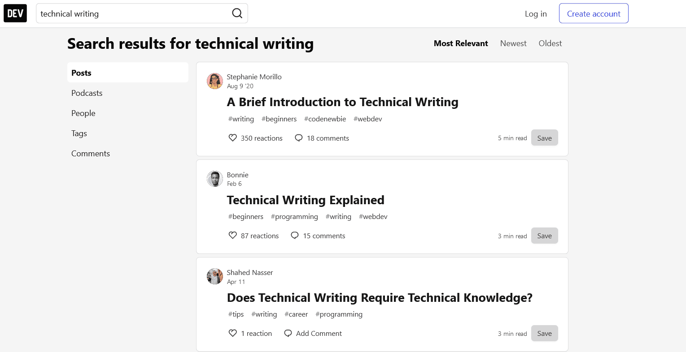Image resolution: width=686 pixels, height=352 pixels.
Task: Click heart icon on 350 reactions post
Action: (x=233, y=138)
